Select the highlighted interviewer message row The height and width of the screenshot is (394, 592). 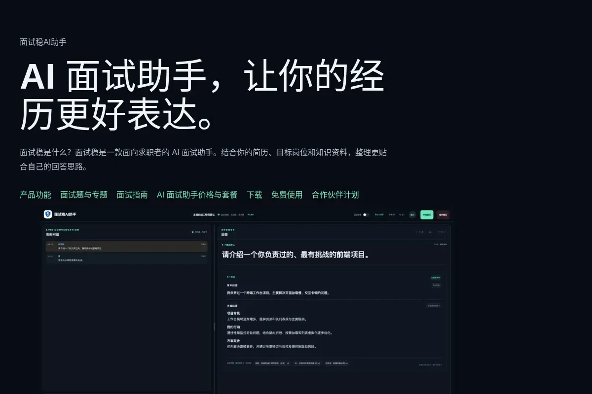(x=126, y=246)
